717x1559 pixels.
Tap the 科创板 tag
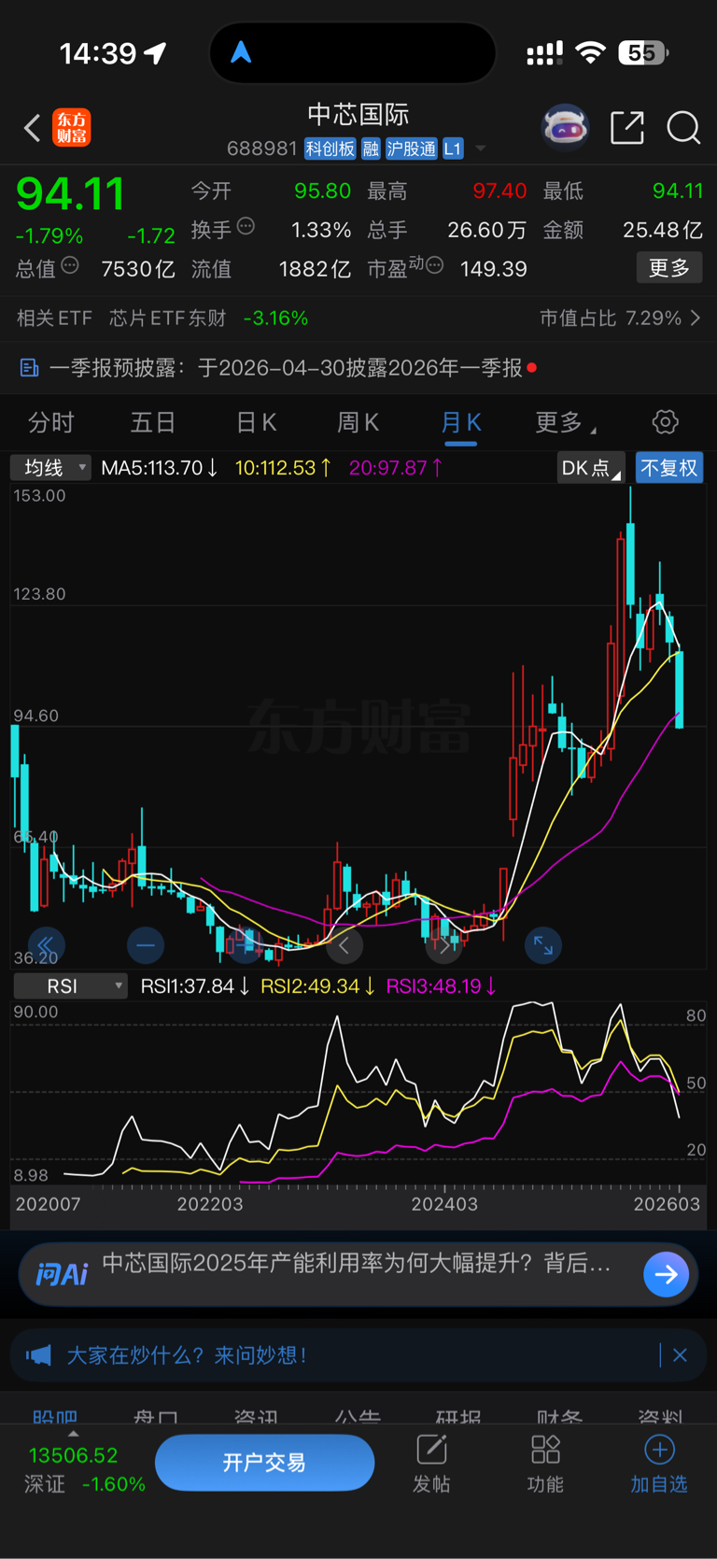click(330, 149)
